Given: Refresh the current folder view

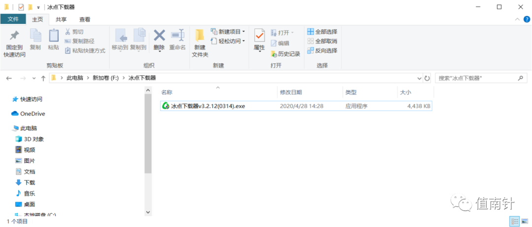Looking at the screenshot, I should pos(427,78).
